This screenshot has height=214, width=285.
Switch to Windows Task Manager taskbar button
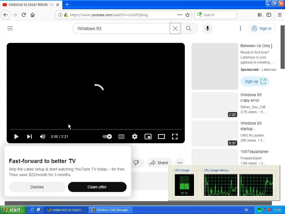[x=111, y=210]
